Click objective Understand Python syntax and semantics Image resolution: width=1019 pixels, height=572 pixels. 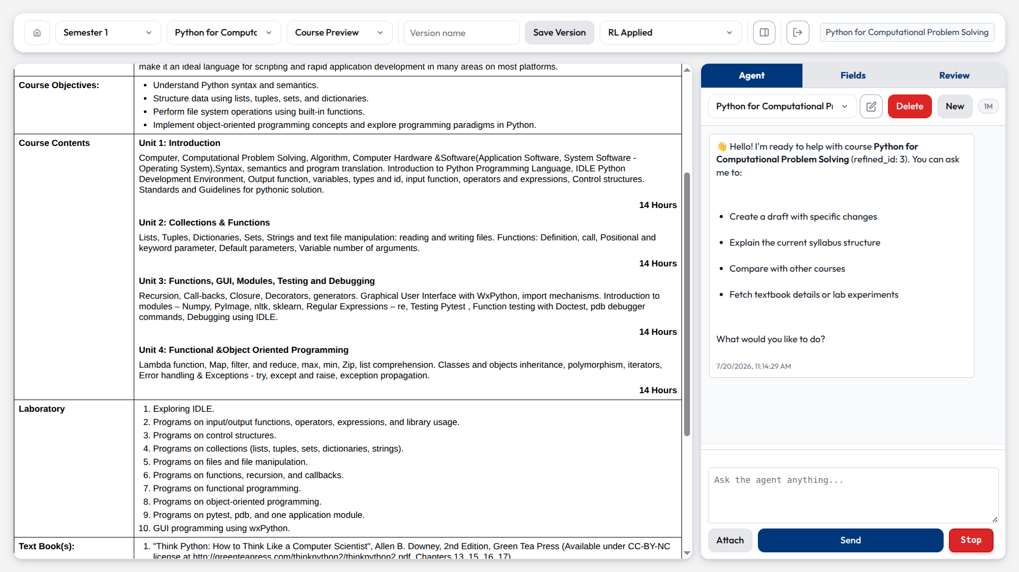pos(236,85)
